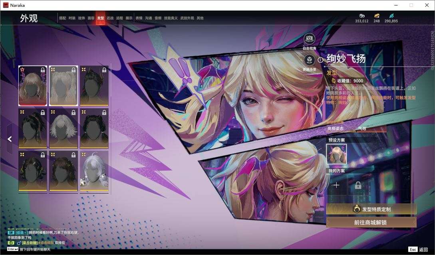
Task: Click the 更换场景 change scene icon
Action: click(309, 59)
